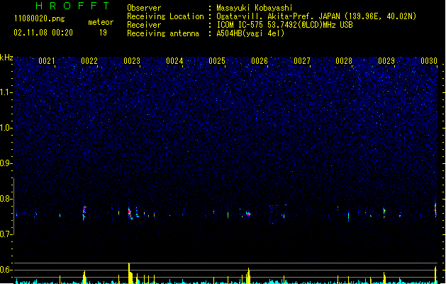Click time marker 0022
The height and width of the screenshot is (284, 446).
[89, 61]
